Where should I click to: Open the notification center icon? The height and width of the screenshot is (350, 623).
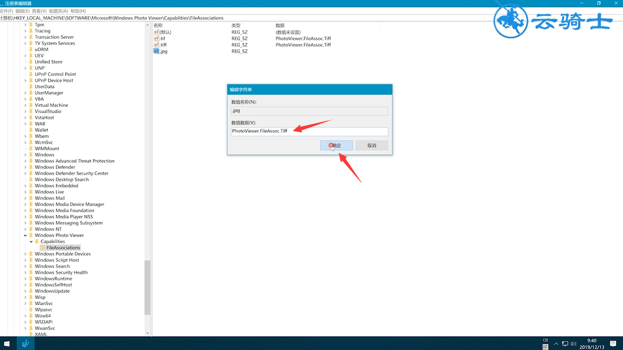[613, 344]
